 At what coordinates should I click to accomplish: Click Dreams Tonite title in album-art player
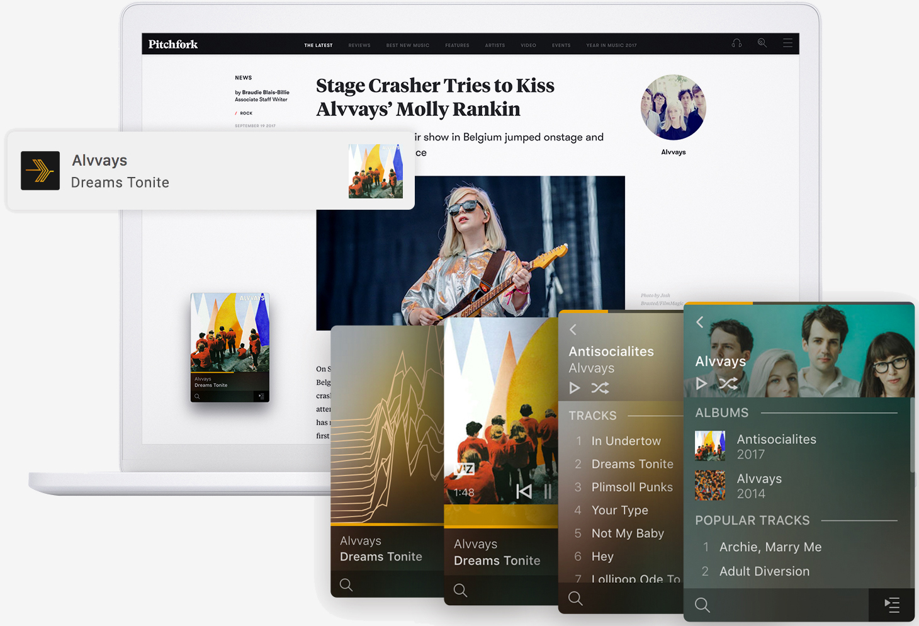coord(497,561)
